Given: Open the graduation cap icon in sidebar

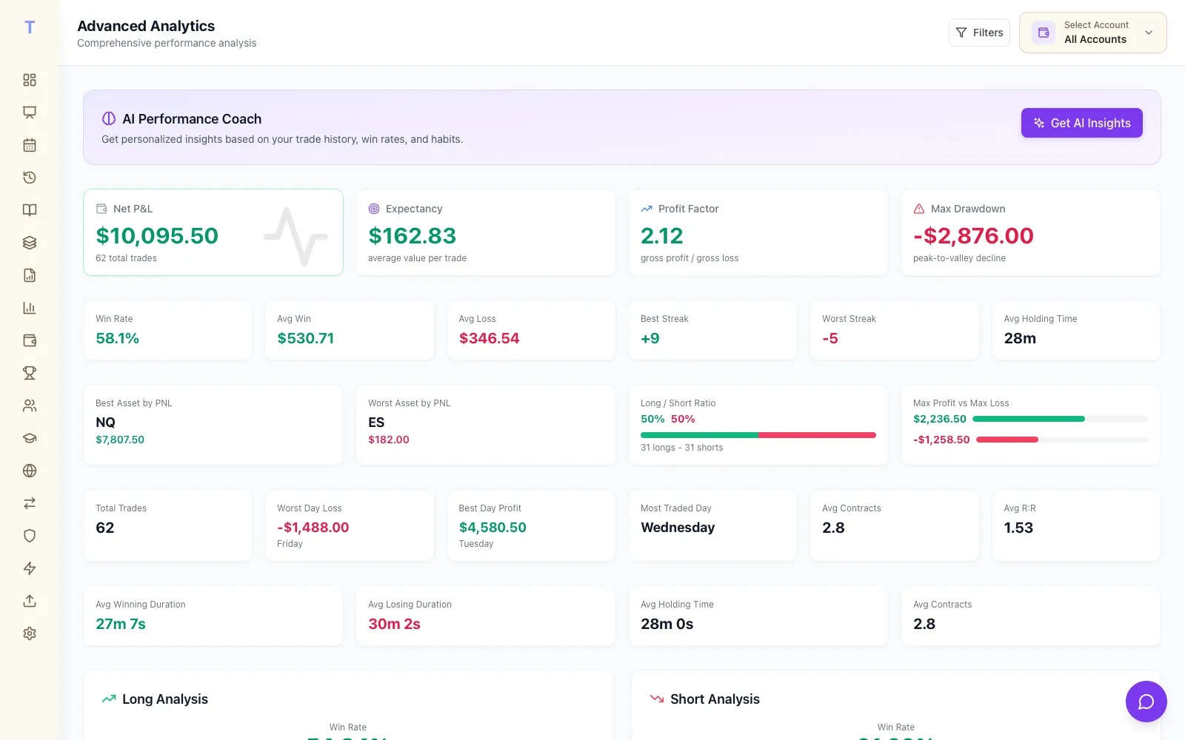Looking at the screenshot, I should click(x=30, y=438).
